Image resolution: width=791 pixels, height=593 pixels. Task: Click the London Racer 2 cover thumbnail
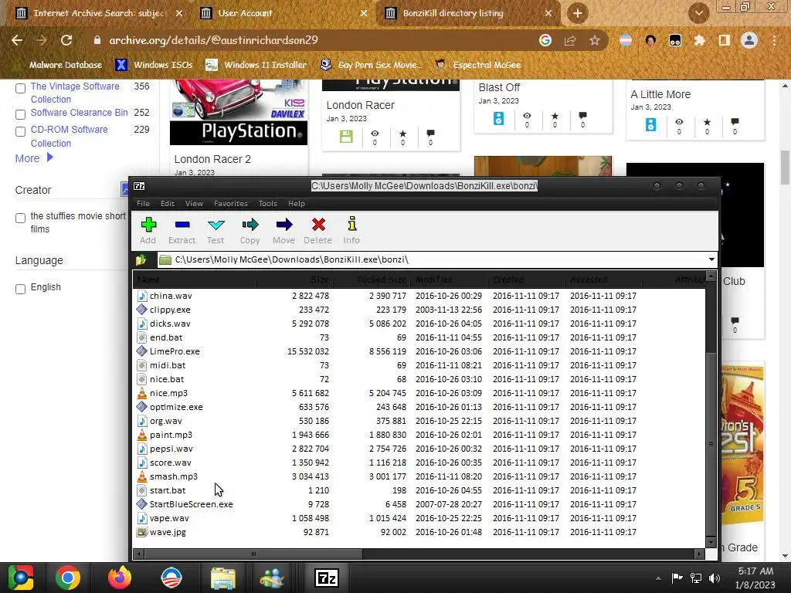pos(239,112)
